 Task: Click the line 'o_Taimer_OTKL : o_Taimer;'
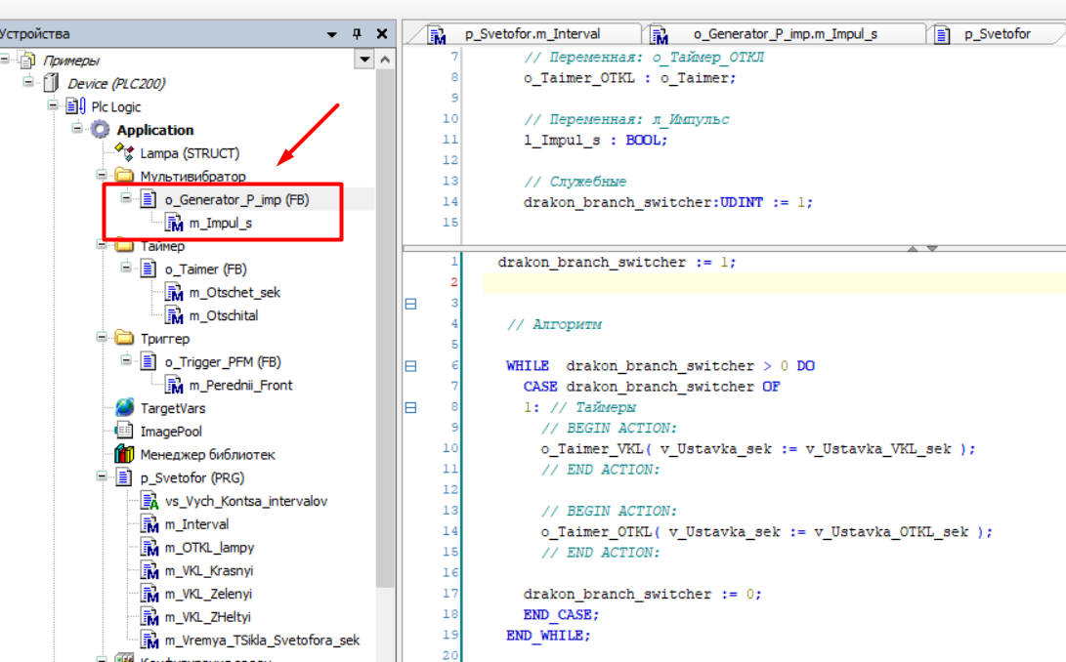coord(629,77)
